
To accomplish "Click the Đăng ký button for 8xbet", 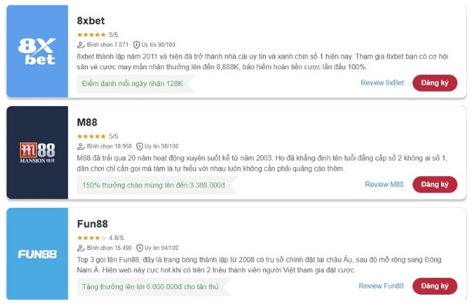I will click(435, 83).
